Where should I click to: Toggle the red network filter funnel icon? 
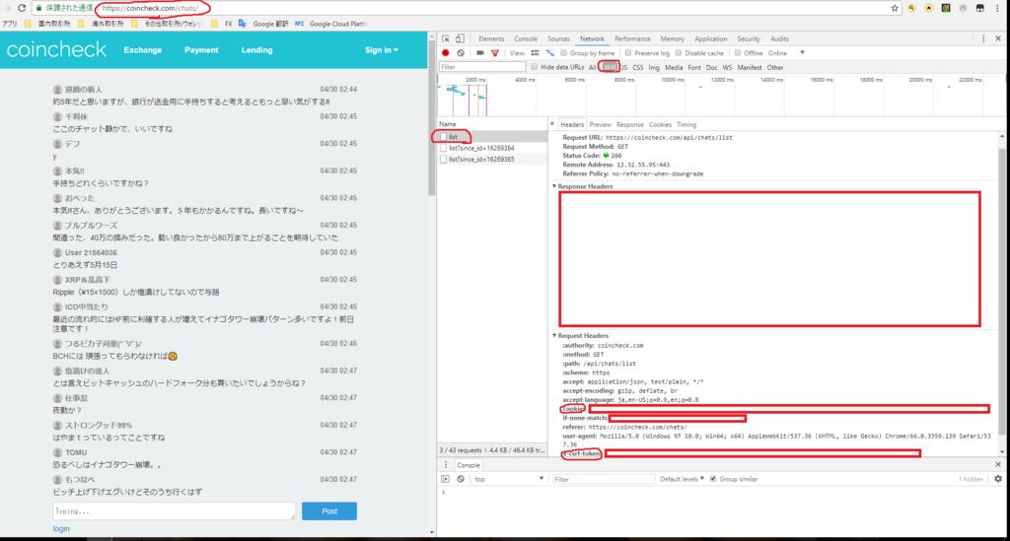pos(495,53)
